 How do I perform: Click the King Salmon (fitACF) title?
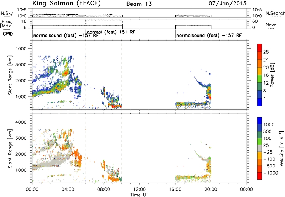[67, 4]
